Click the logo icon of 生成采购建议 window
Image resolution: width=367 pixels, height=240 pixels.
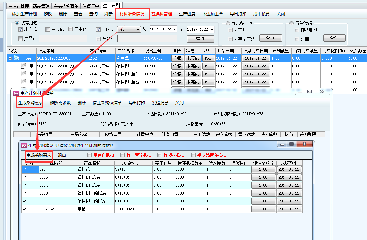(24, 145)
